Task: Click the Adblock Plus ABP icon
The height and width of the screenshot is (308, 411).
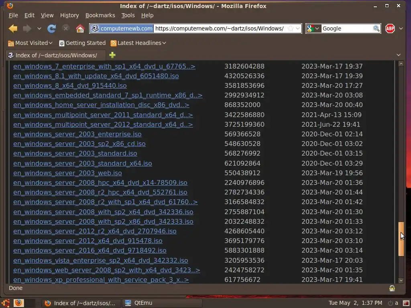Action: tap(390, 28)
